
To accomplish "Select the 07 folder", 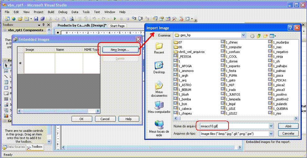I will [178, 42].
